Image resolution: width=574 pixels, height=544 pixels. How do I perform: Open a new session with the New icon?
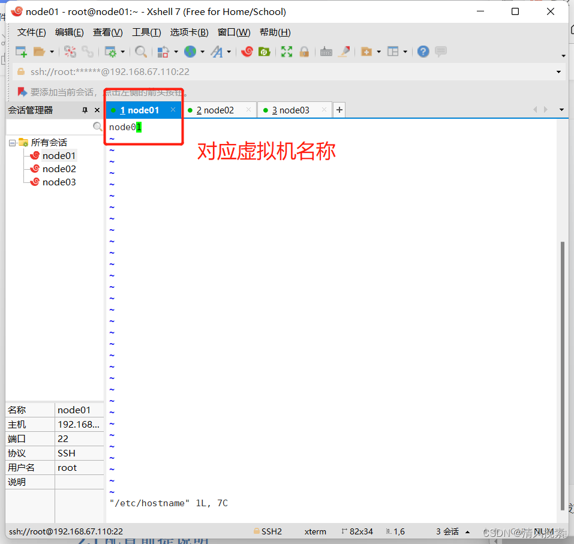21,52
